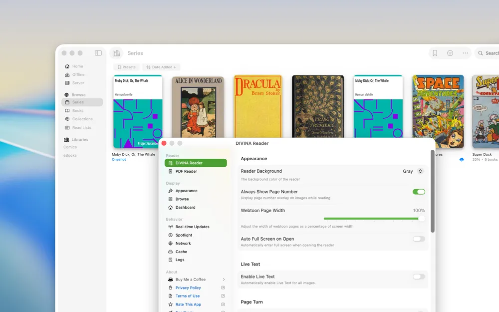Select Series in the main sidebar
499x312 pixels.
(82, 102)
